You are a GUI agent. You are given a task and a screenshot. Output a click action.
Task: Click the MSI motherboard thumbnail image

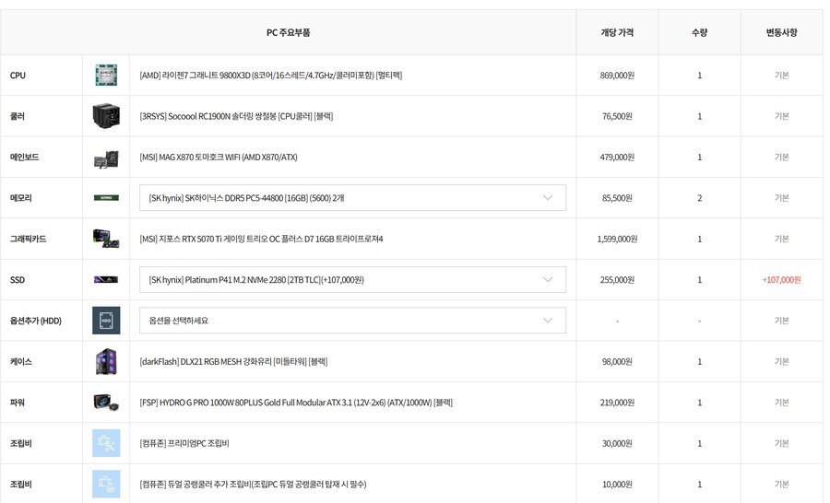click(x=106, y=158)
